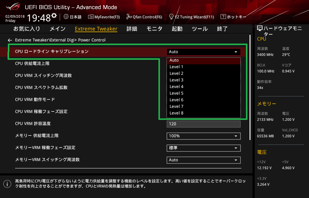
Task: Click the CPU ロードライン キャリブレーション label
Action: [x=52, y=52]
